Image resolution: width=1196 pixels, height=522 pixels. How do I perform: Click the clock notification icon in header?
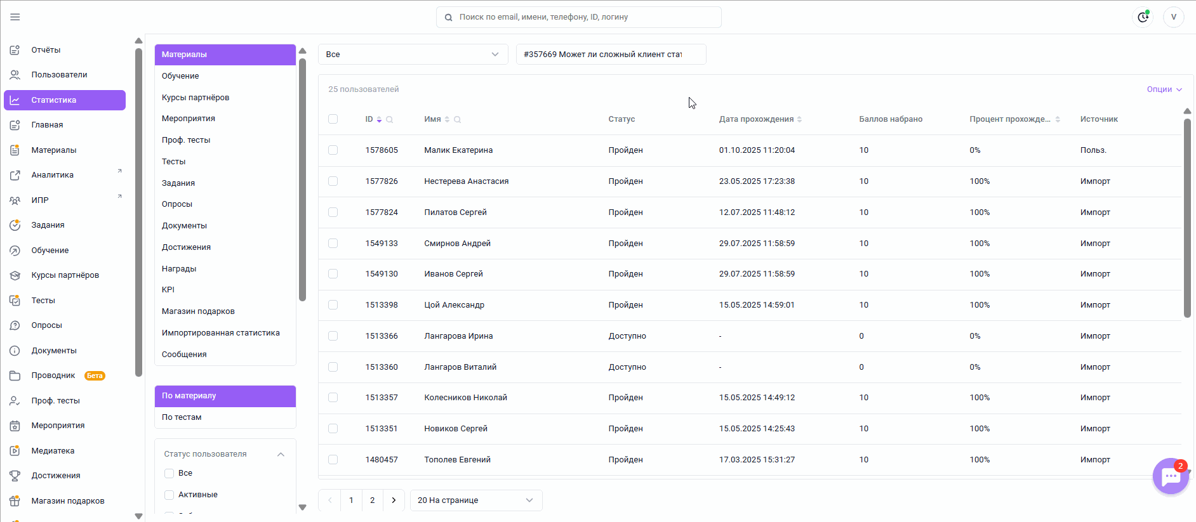1143,17
